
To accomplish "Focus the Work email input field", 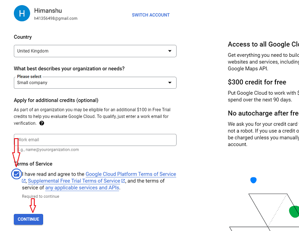I will [95, 140].
